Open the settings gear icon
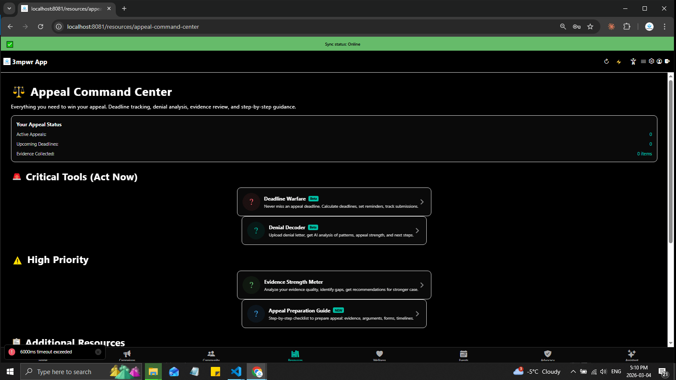 point(651,62)
